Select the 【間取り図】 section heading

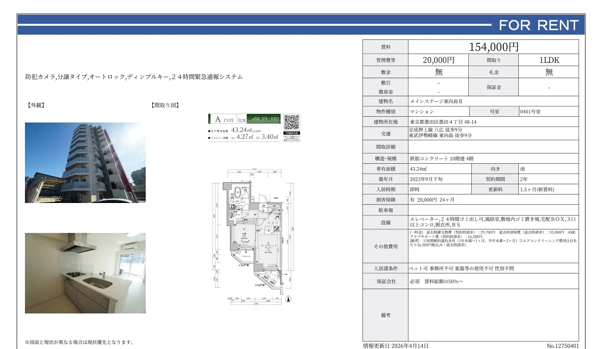[165, 105]
